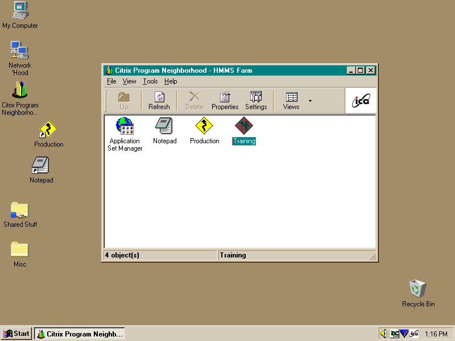Click the Citrix Program Neighb... taskbar button
The height and width of the screenshot is (341, 455).
pyautogui.click(x=80, y=334)
